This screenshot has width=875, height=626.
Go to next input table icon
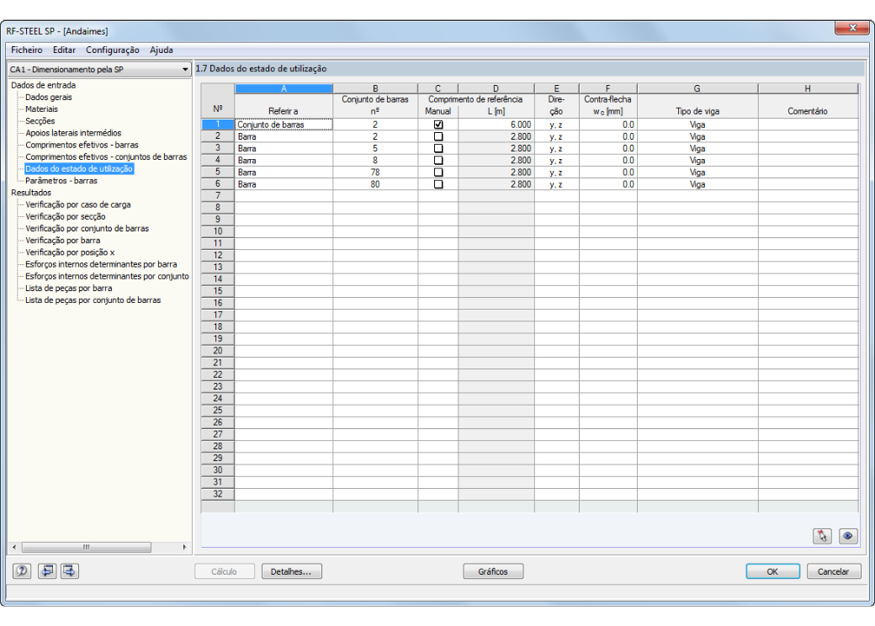pyautogui.click(x=70, y=570)
